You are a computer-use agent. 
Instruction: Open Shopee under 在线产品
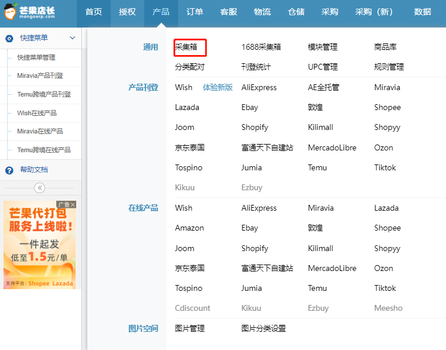point(387,228)
